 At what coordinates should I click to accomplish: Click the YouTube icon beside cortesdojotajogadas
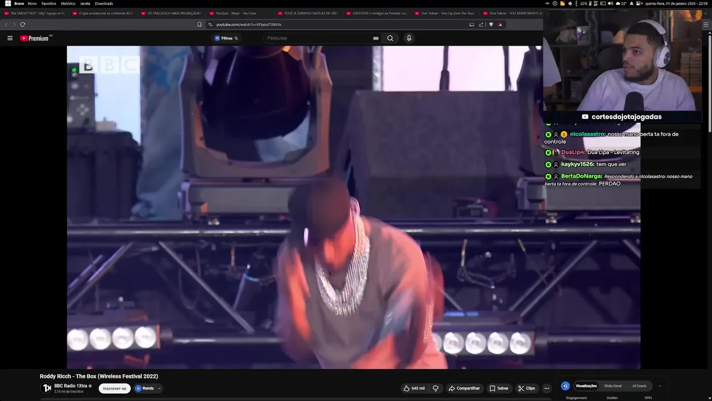click(x=585, y=117)
